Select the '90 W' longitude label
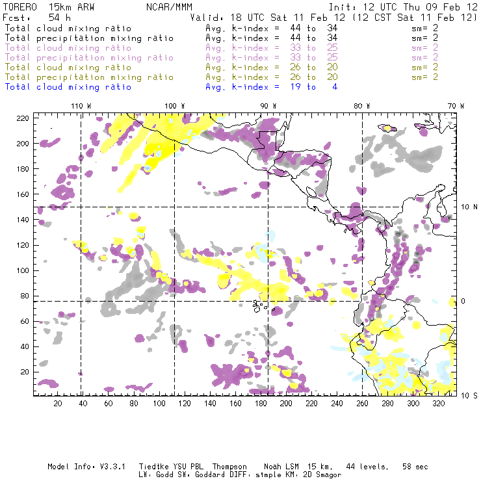Screen dimensions: 481x481 pos(268,106)
